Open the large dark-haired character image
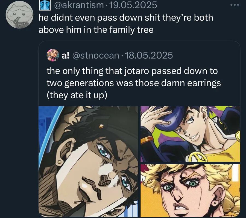Image resolution: width=246 pixels, height=218 pixels. click(x=88, y=161)
